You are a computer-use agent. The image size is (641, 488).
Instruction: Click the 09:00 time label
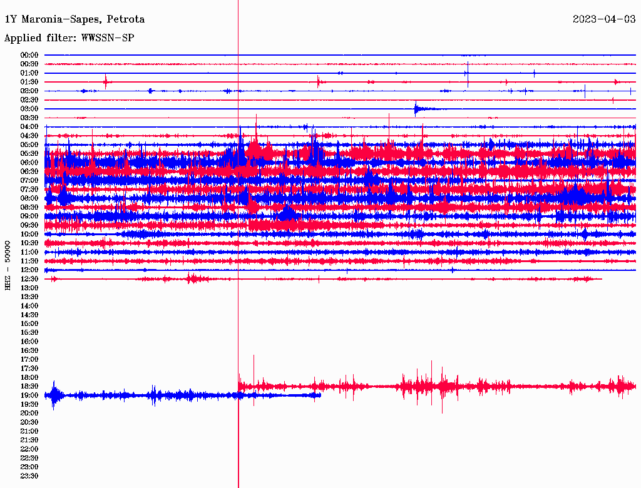(29, 216)
